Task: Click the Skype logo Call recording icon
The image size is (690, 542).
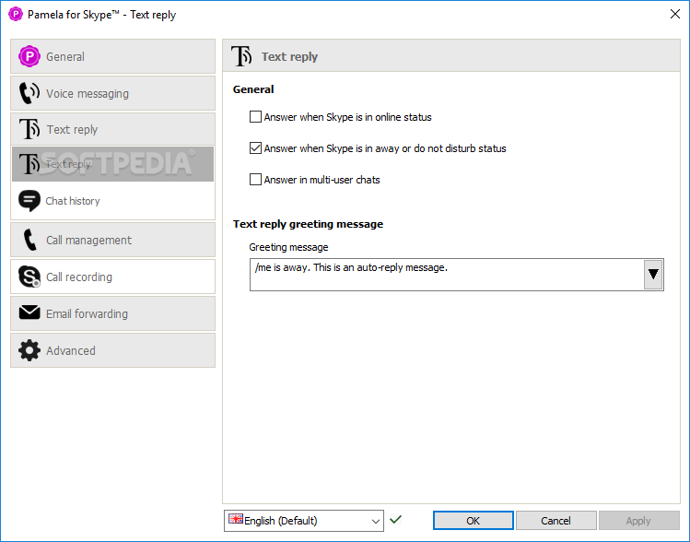Action: coord(29,277)
